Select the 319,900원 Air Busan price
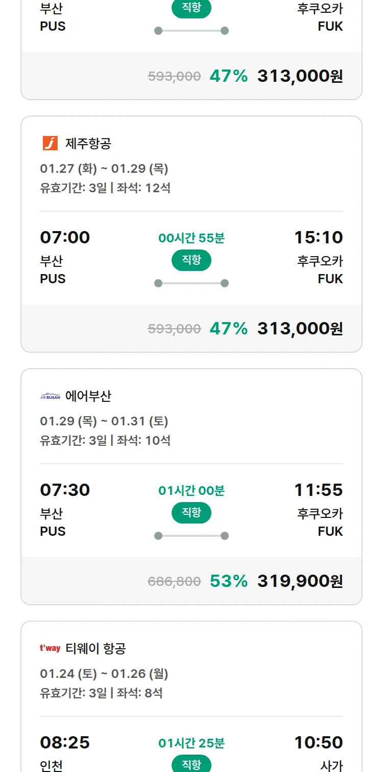Screen dimensions: 383x772 click(x=300, y=581)
